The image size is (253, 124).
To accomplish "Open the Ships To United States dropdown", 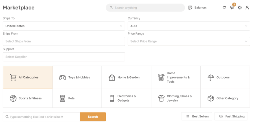I will point(64,26).
